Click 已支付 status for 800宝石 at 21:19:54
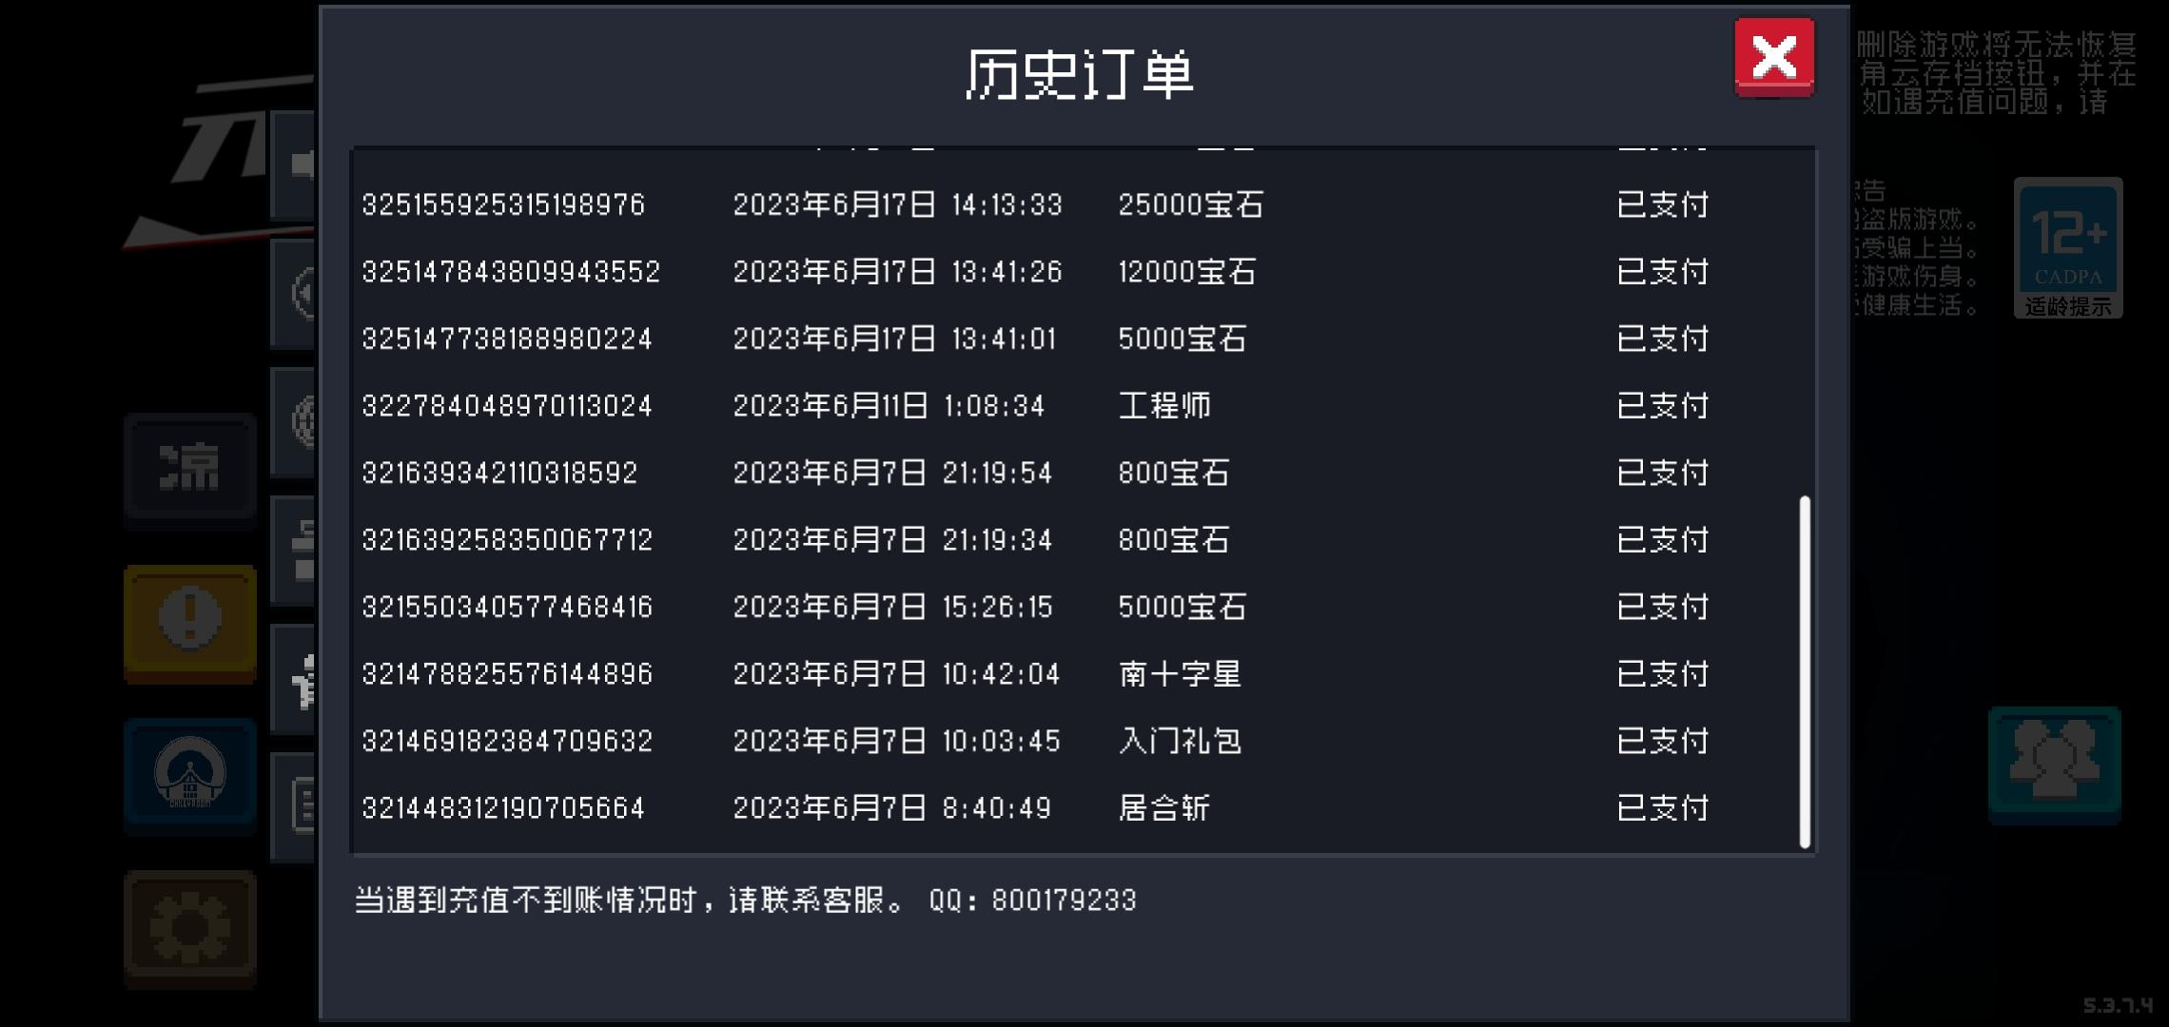 (x=1663, y=473)
